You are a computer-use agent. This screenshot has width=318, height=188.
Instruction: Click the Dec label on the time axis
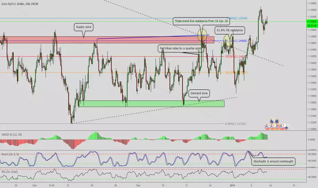tap(138, 185)
